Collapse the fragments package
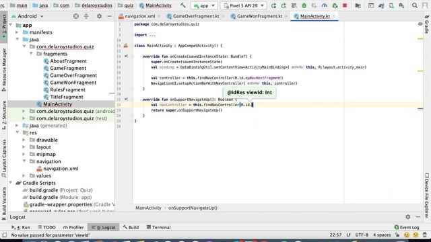Screen dimensions: 431x242 (x=31, y=54)
